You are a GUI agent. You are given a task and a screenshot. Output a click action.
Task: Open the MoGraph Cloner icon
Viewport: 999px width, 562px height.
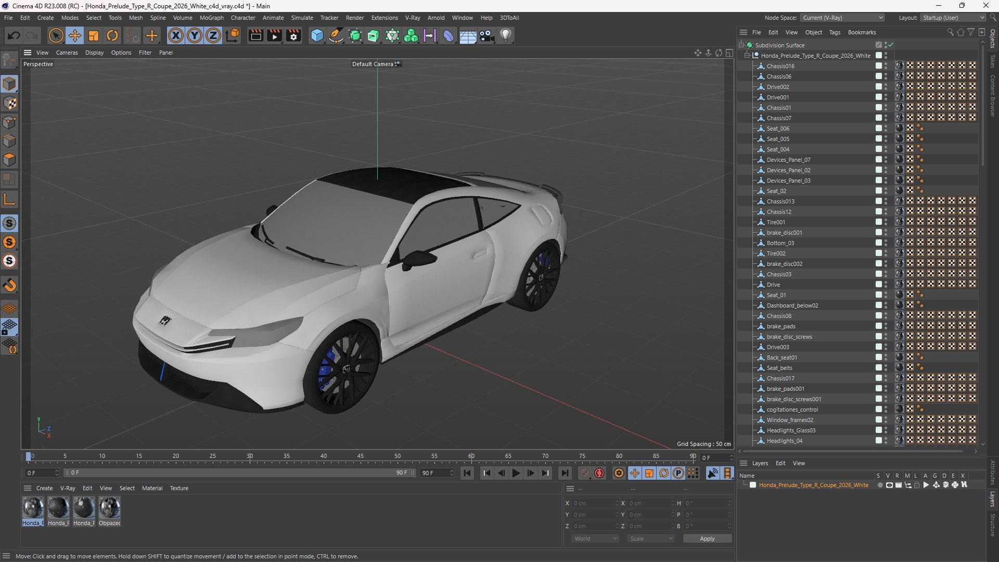[x=392, y=35]
